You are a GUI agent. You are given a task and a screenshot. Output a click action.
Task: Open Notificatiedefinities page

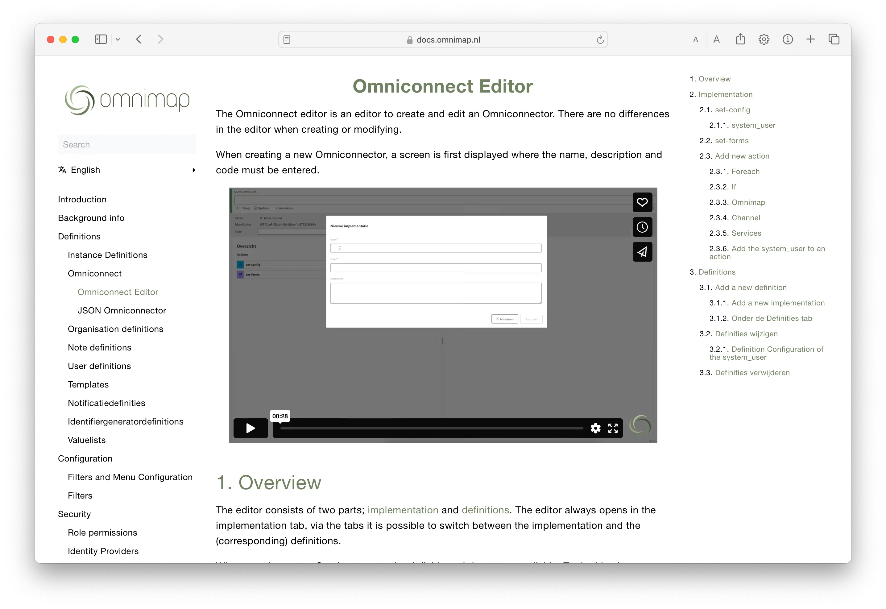click(x=106, y=403)
